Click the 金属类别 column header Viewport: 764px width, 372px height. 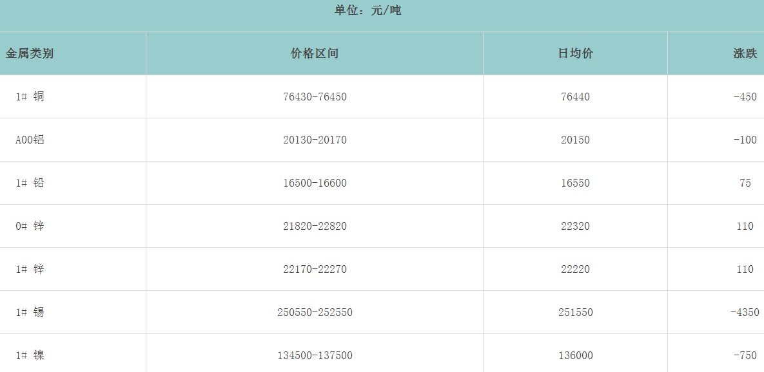[30, 53]
